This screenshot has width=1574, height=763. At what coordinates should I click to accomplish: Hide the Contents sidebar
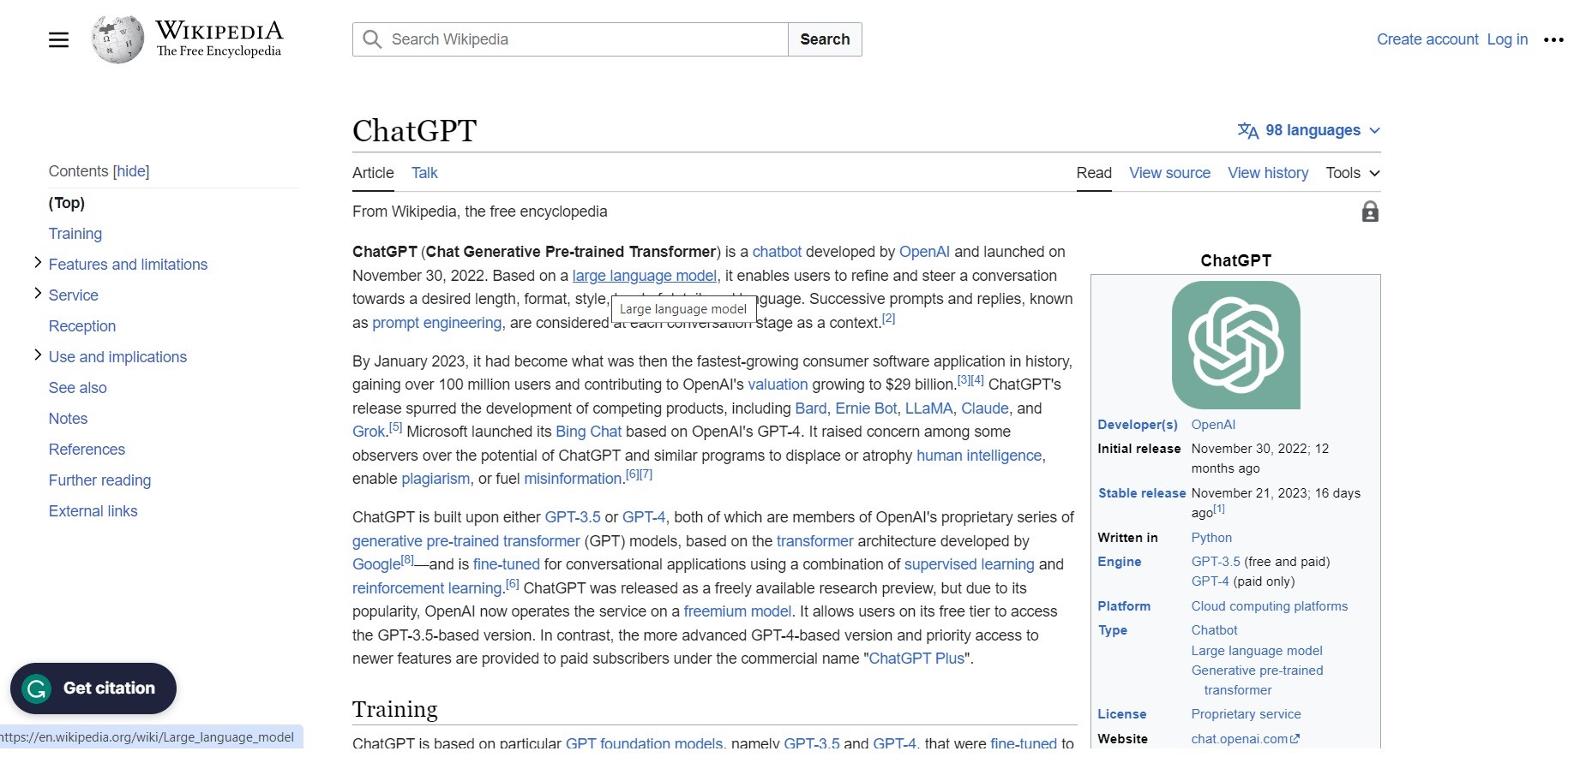(x=131, y=171)
